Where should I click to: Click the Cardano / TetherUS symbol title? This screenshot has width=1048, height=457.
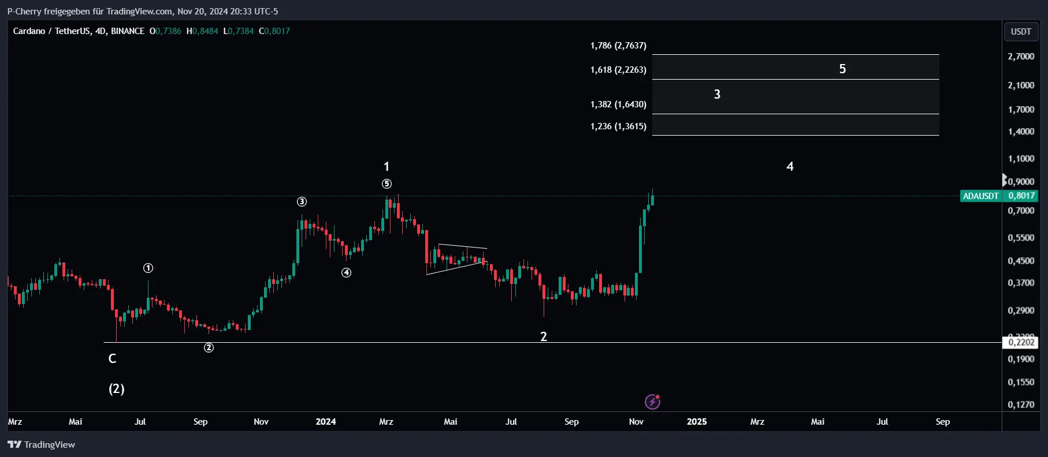(x=79, y=31)
